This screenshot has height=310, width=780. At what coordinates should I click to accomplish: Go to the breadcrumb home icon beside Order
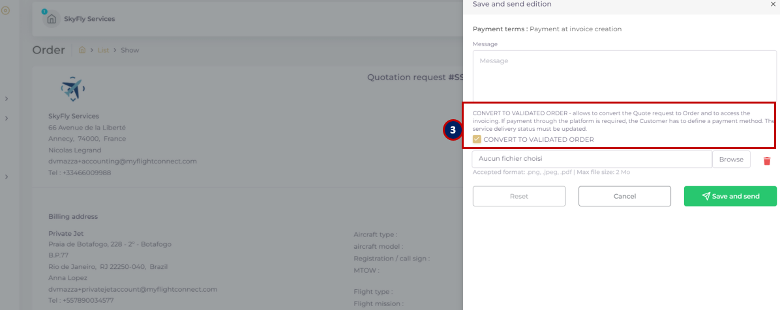tap(83, 50)
